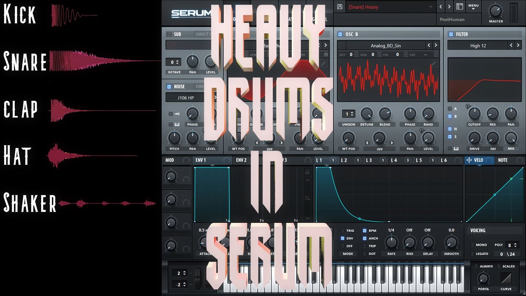
Task: Open the MENU dropdown
Action: pos(473,7)
